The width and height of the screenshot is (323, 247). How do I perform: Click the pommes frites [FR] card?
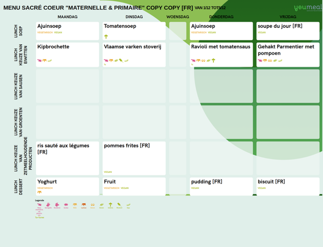coord(134,158)
